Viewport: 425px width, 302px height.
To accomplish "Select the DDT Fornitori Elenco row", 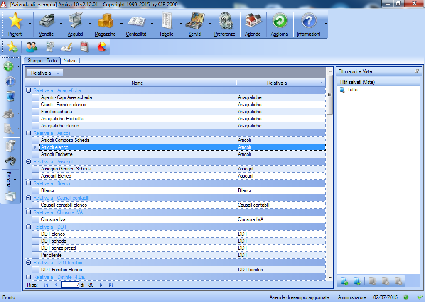I will 179,270.
